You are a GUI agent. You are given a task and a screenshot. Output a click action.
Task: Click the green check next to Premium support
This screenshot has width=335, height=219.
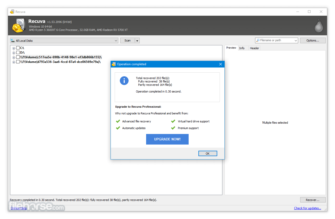tap(173, 128)
